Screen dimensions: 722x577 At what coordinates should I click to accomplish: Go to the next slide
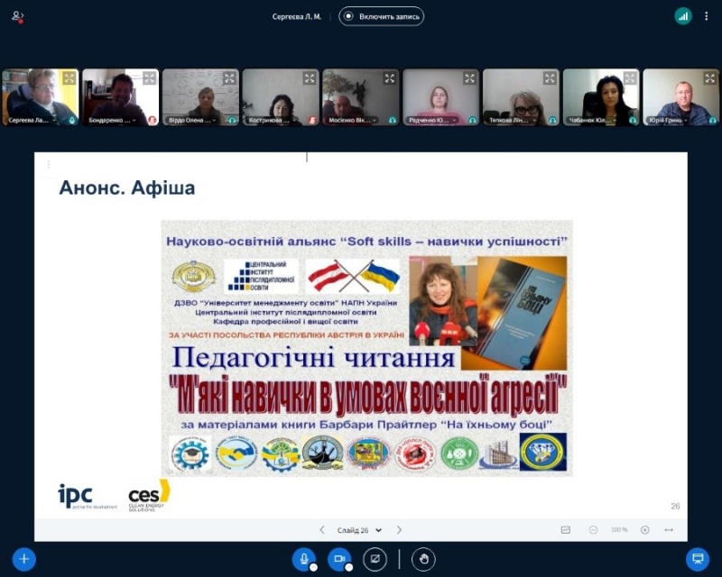pos(400,530)
